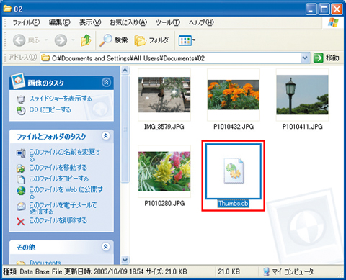
Task: Click the P1010411.JPG file name
Action: click(x=303, y=127)
